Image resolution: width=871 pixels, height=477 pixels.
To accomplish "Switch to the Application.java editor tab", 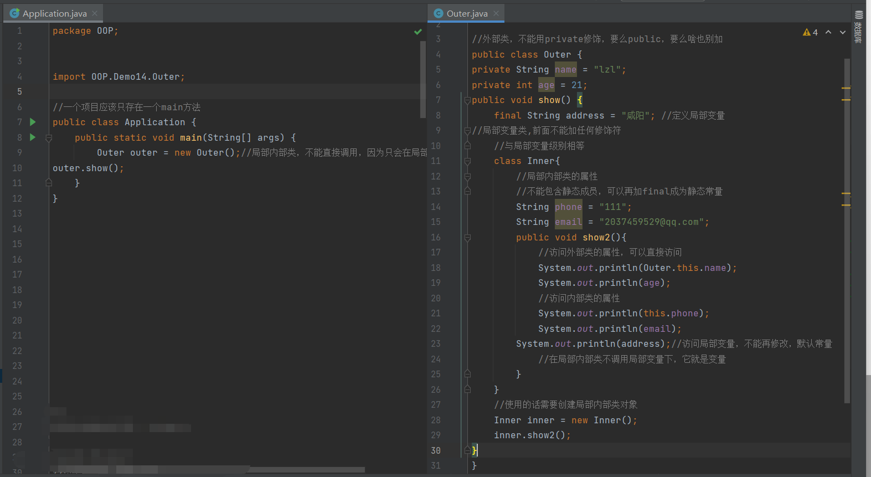I will pyautogui.click(x=54, y=13).
